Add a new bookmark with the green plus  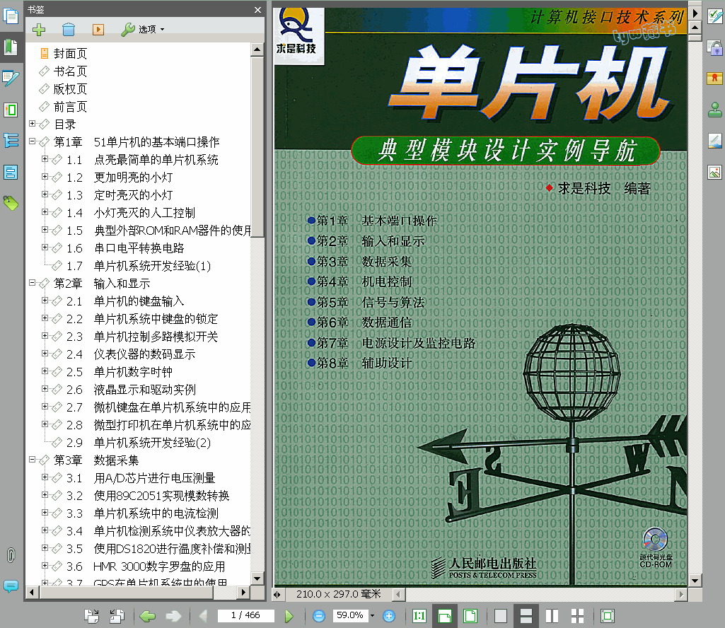pos(39,29)
